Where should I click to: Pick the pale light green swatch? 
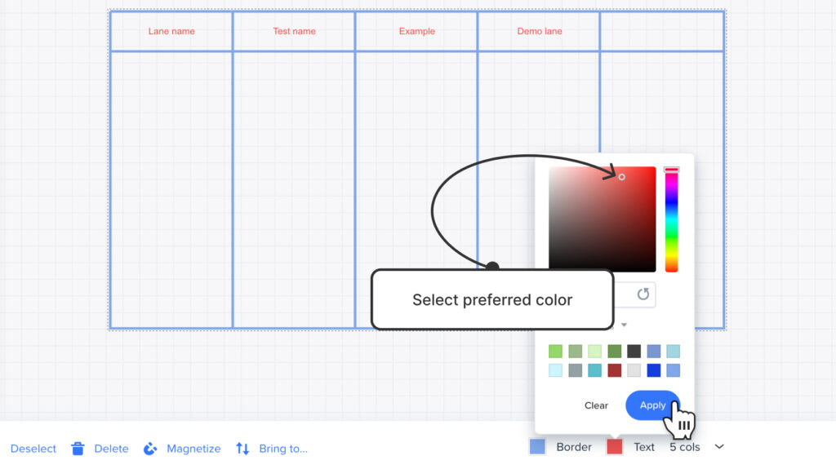point(595,352)
